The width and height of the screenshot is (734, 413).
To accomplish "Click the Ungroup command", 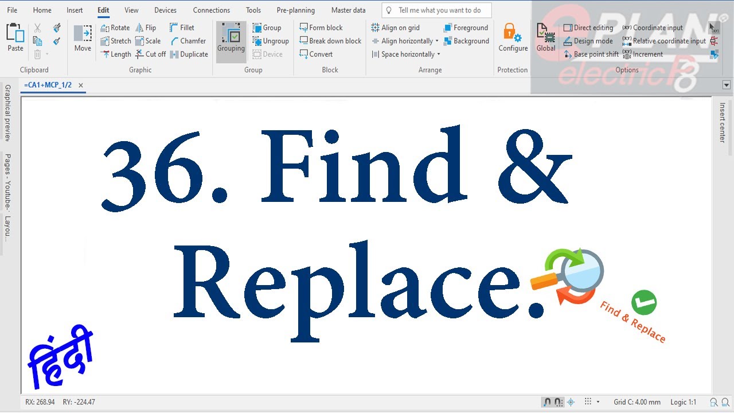I will [x=271, y=41].
